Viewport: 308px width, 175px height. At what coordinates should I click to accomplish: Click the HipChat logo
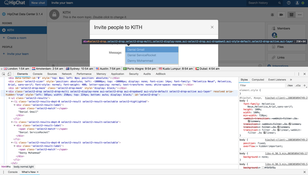click(15, 3)
